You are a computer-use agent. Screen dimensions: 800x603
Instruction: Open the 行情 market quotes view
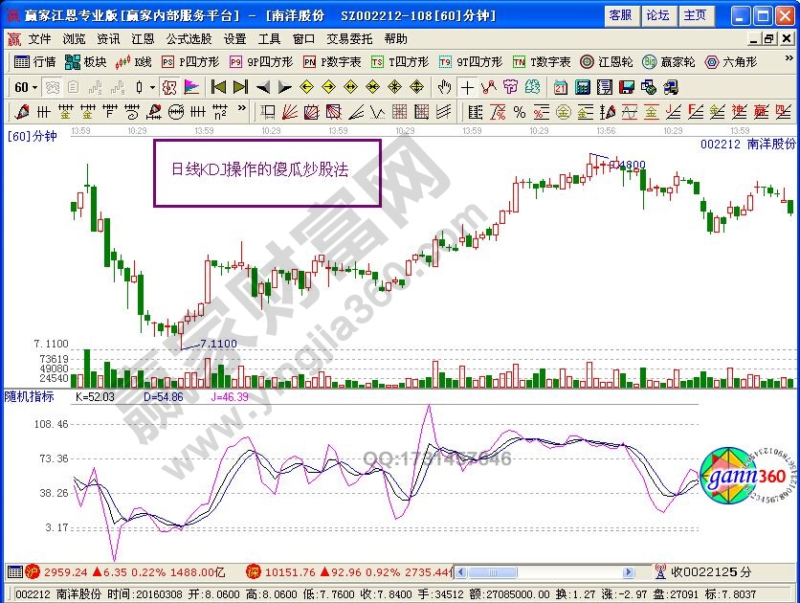35,61
